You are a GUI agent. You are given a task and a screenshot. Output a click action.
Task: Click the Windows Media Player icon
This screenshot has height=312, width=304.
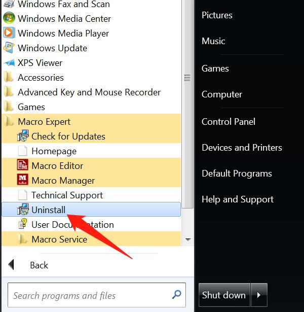pos(9,33)
